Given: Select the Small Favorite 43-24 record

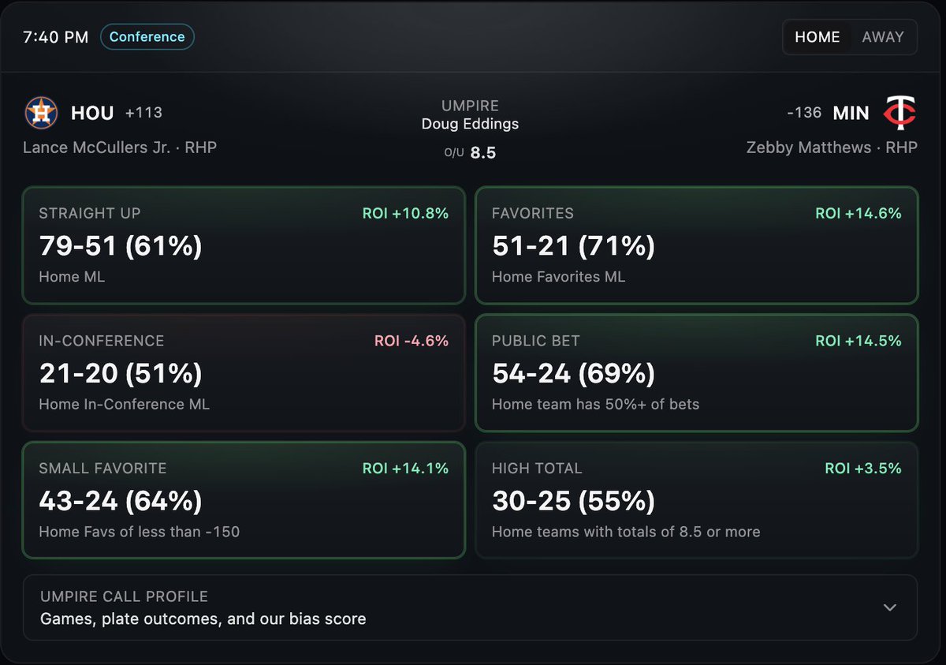Looking at the screenshot, I should tap(121, 500).
